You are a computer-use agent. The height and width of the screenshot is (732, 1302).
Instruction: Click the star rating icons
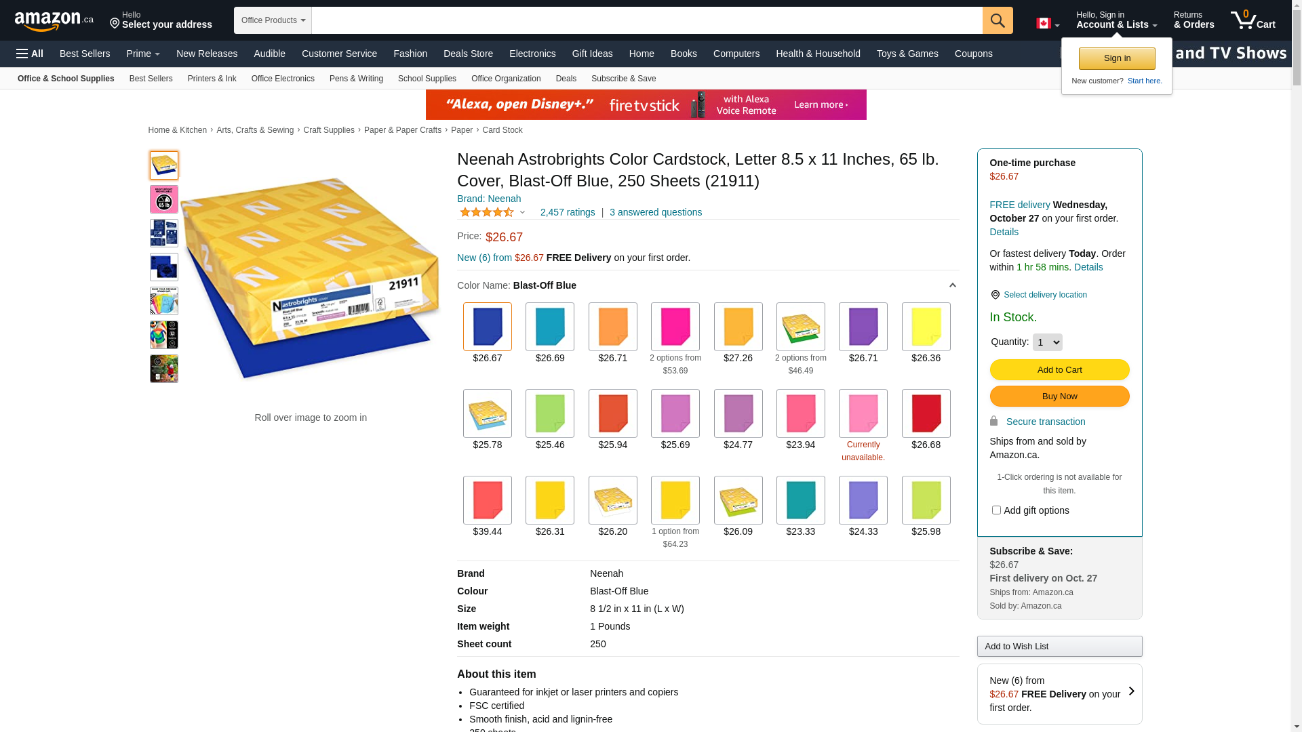(487, 213)
